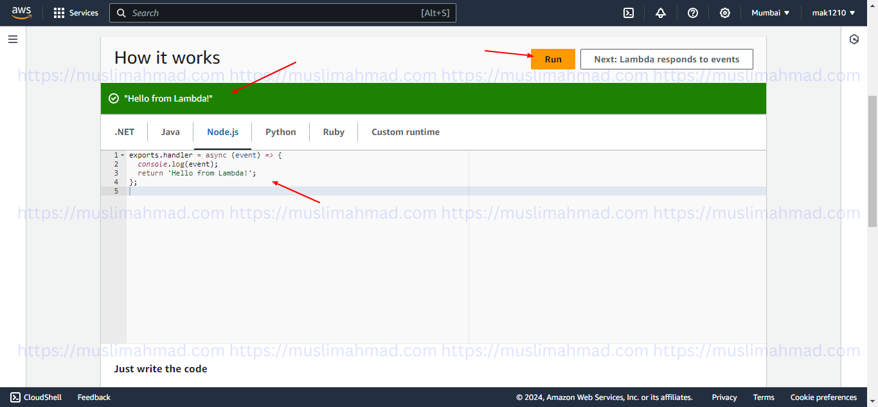This screenshot has width=878, height=407.
Task: Open the right-side hexagon panel icon
Action: [854, 39]
